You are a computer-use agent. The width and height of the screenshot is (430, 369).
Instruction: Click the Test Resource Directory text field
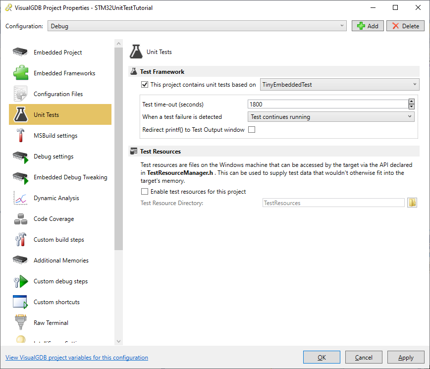(333, 203)
